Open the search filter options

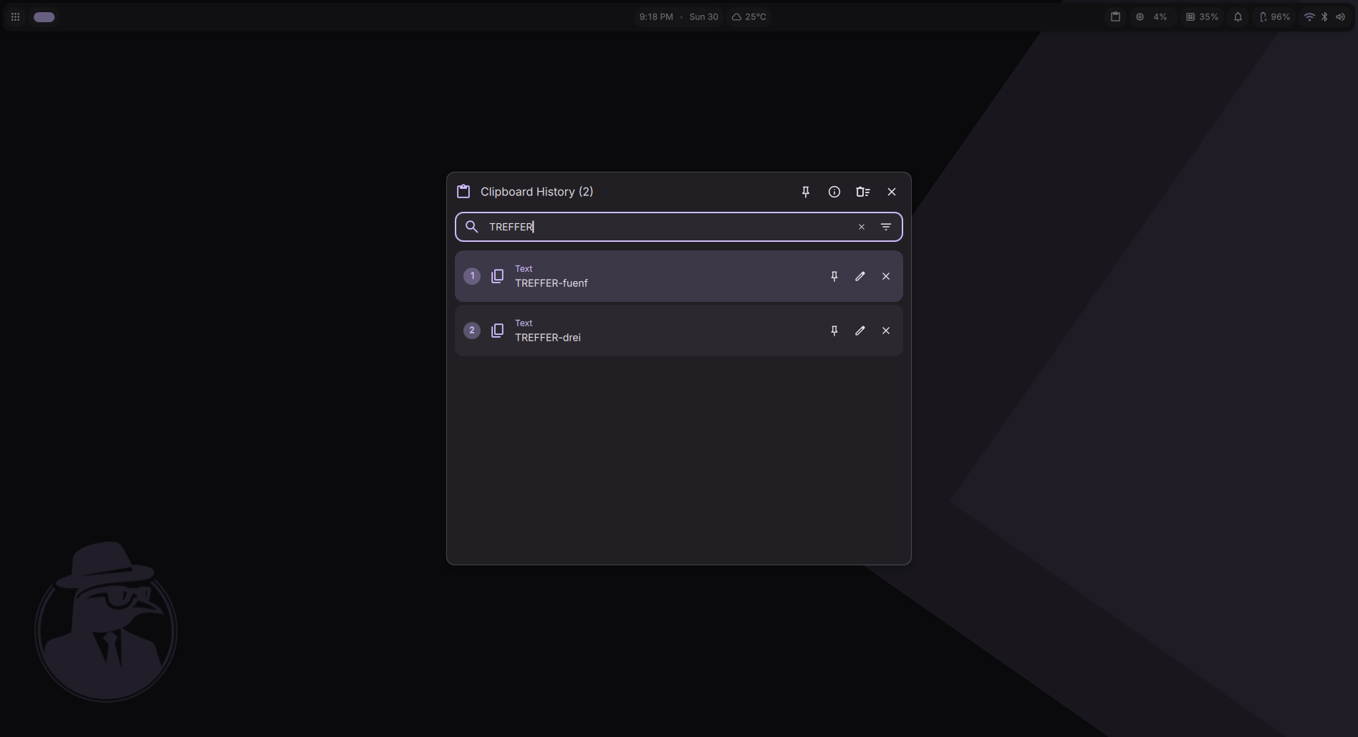tap(886, 227)
